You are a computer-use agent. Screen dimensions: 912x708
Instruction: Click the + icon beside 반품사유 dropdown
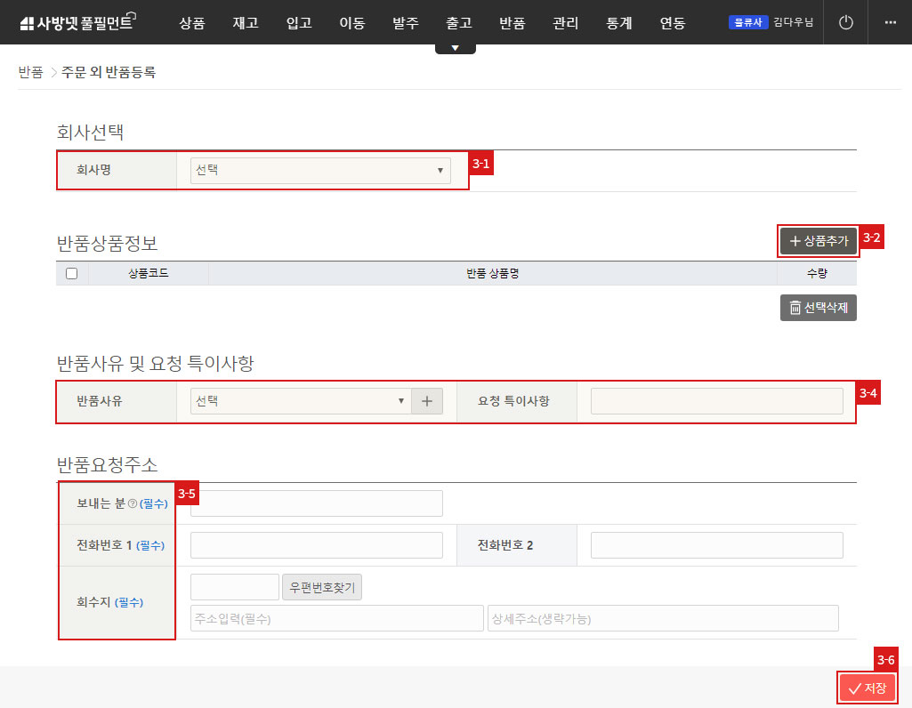click(427, 401)
